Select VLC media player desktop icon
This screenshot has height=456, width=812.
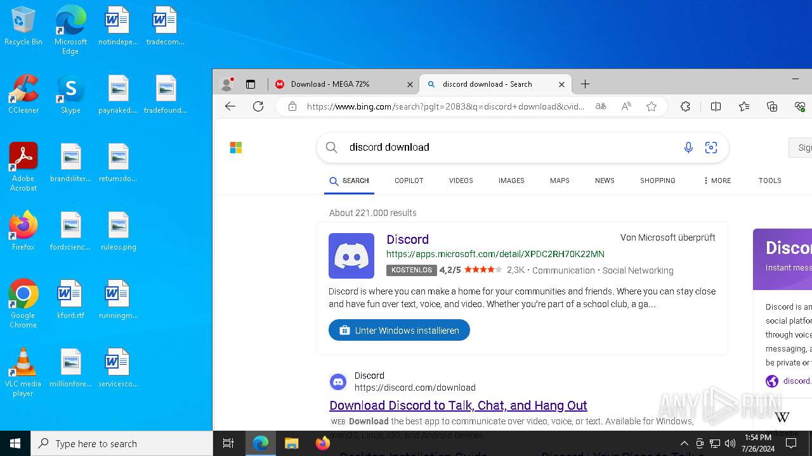click(x=23, y=372)
